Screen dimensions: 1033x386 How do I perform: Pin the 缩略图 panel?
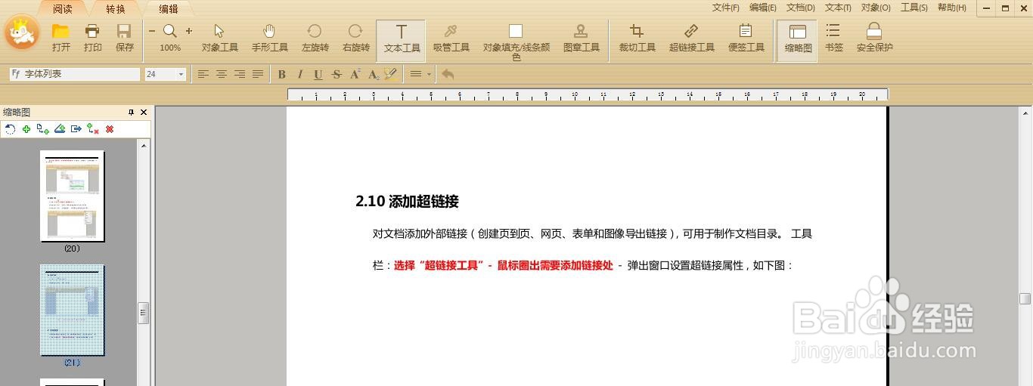coord(131,112)
